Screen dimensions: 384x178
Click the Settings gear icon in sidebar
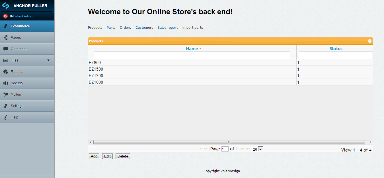5,106
